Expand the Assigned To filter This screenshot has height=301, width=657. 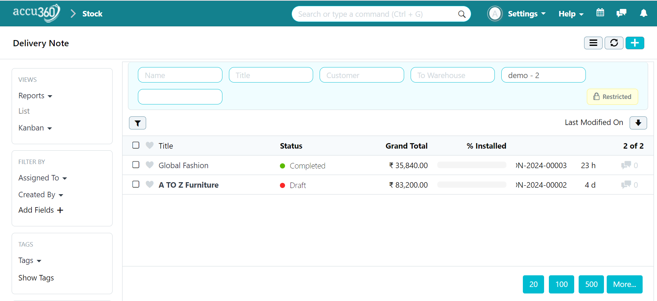pos(42,178)
